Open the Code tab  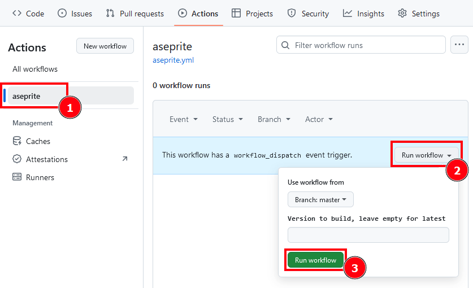coord(28,14)
